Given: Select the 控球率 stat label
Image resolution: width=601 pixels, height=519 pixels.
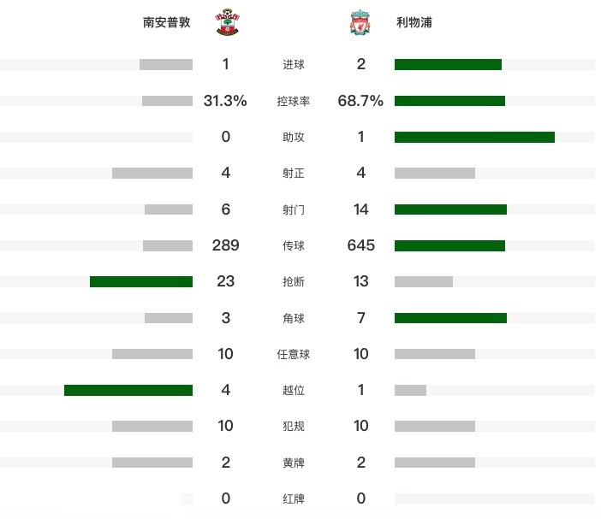Looking at the screenshot, I should [x=293, y=101].
